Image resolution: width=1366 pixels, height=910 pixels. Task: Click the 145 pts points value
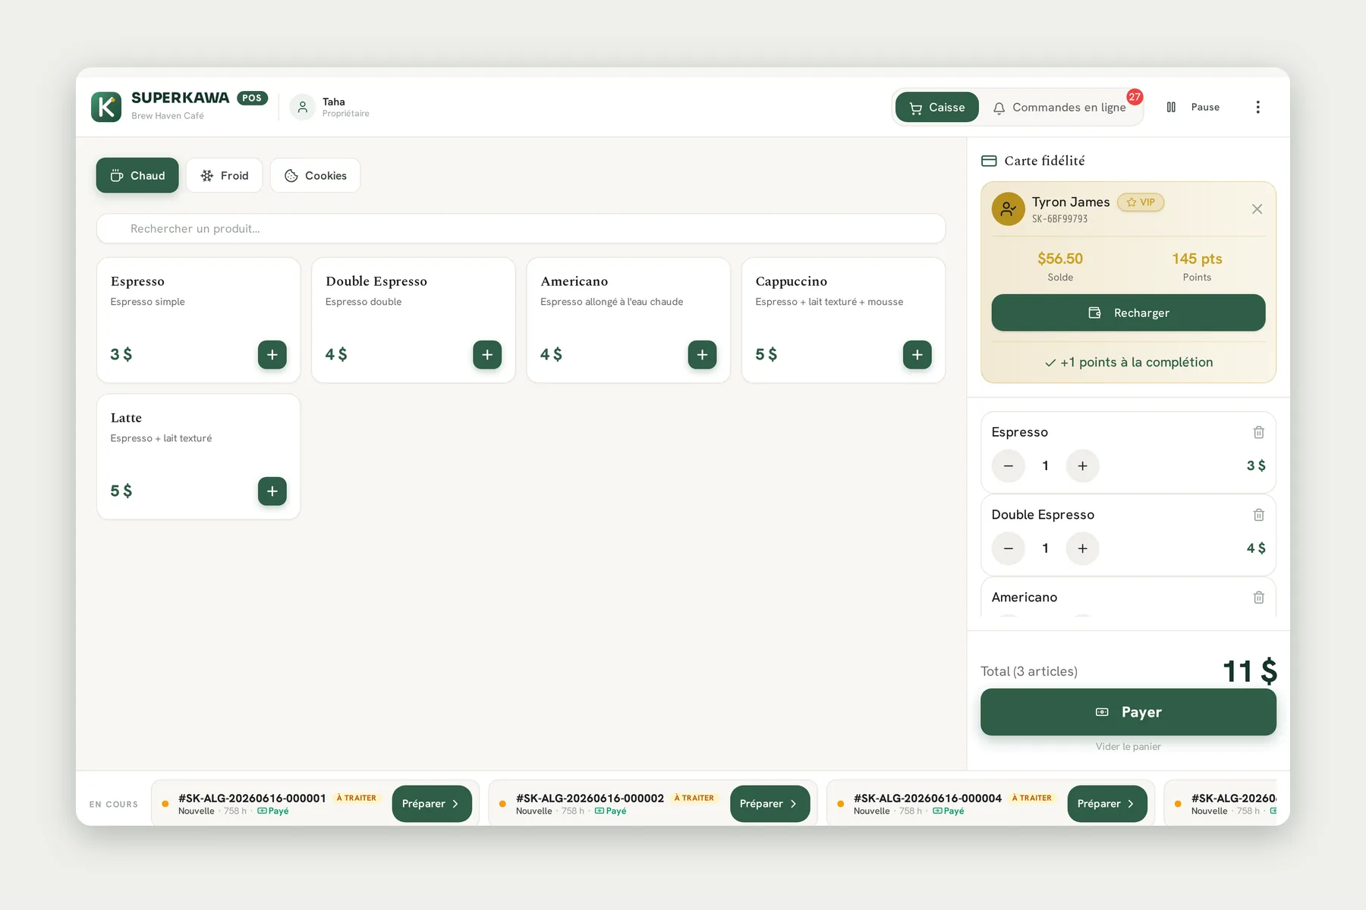(x=1197, y=259)
